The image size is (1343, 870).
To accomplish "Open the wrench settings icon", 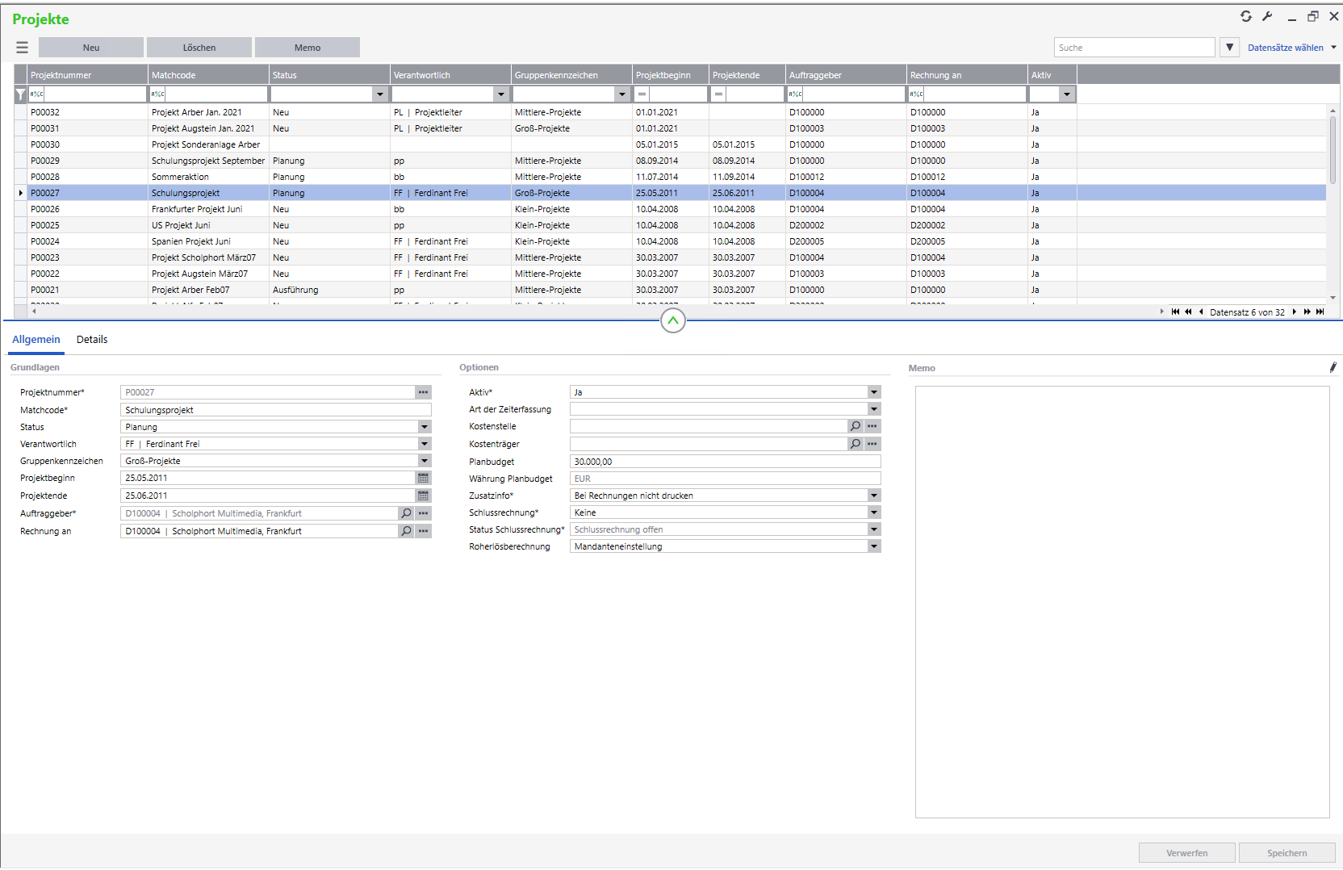I will pos(1267,16).
